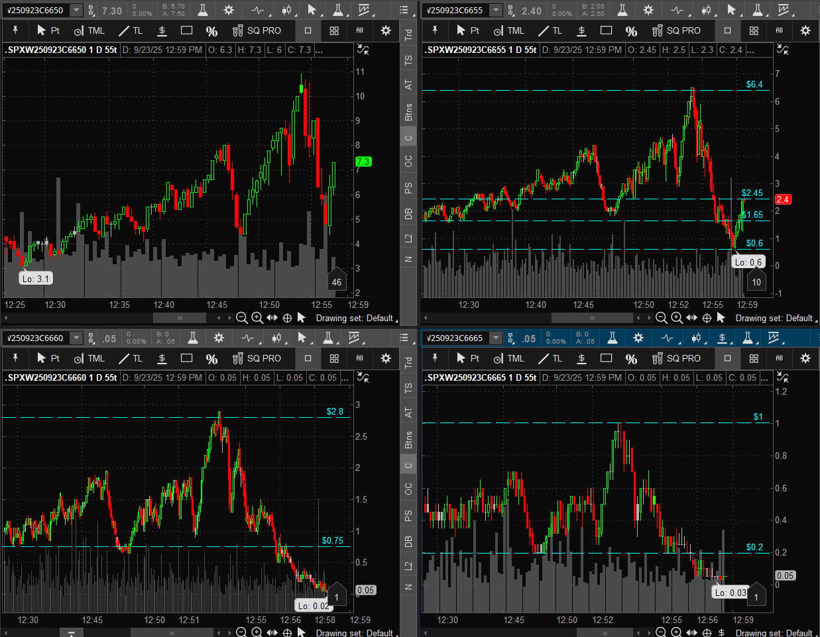Screen dimensions: 820x637
Task: Click the TML button in the 6660 chart
Action: (x=89, y=358)
